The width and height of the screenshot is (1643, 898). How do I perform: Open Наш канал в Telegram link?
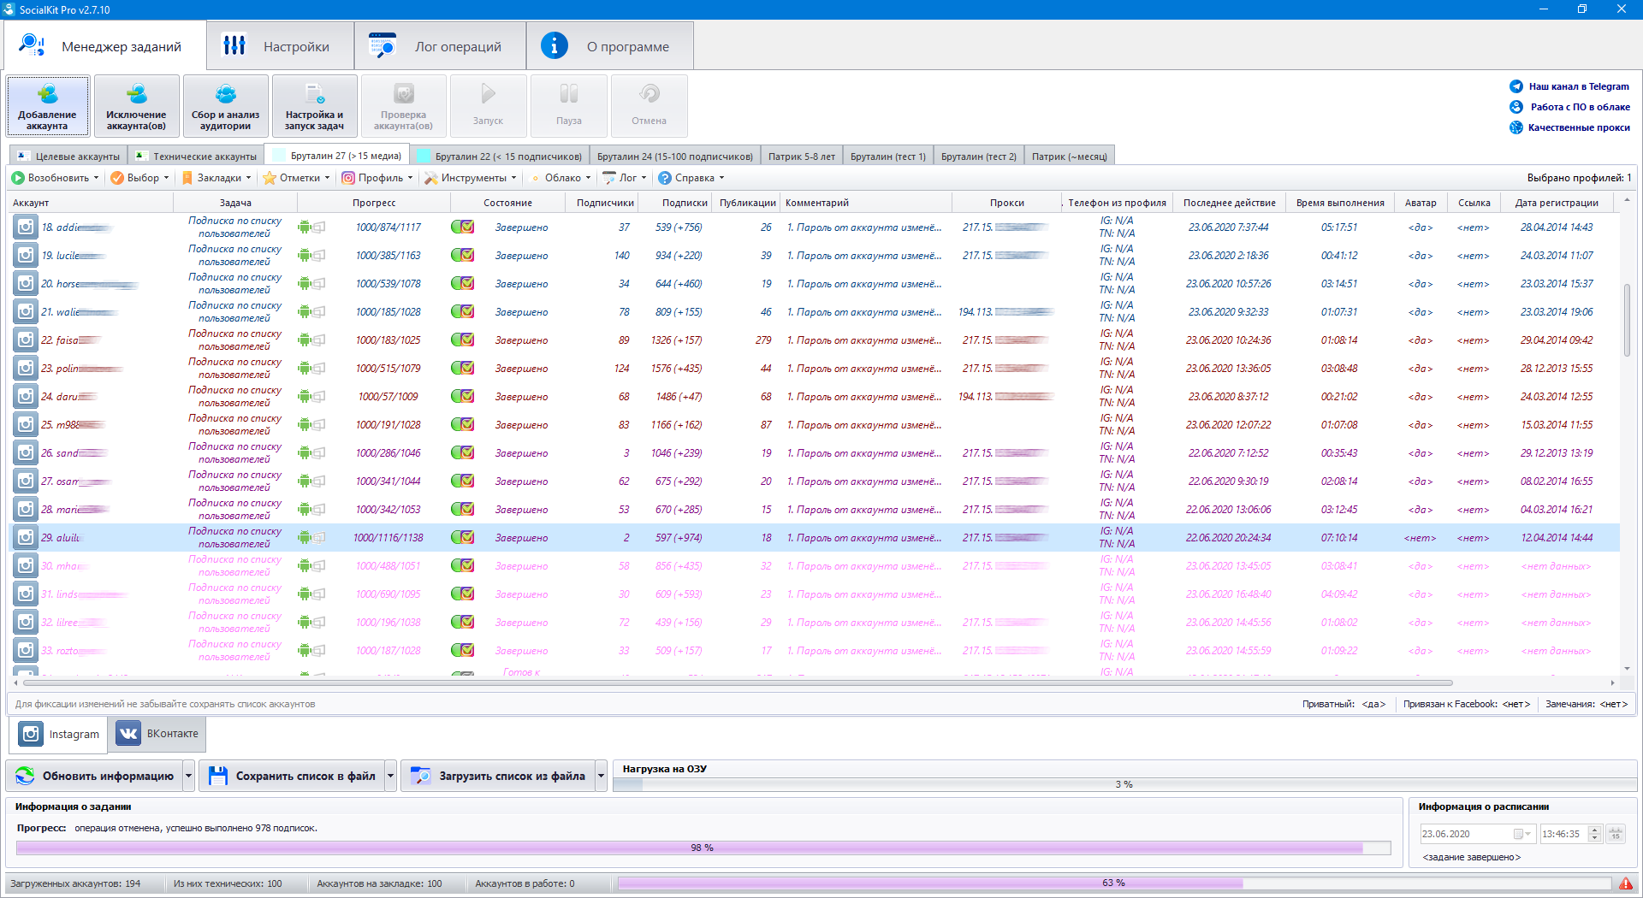(x=1579, y=86)
